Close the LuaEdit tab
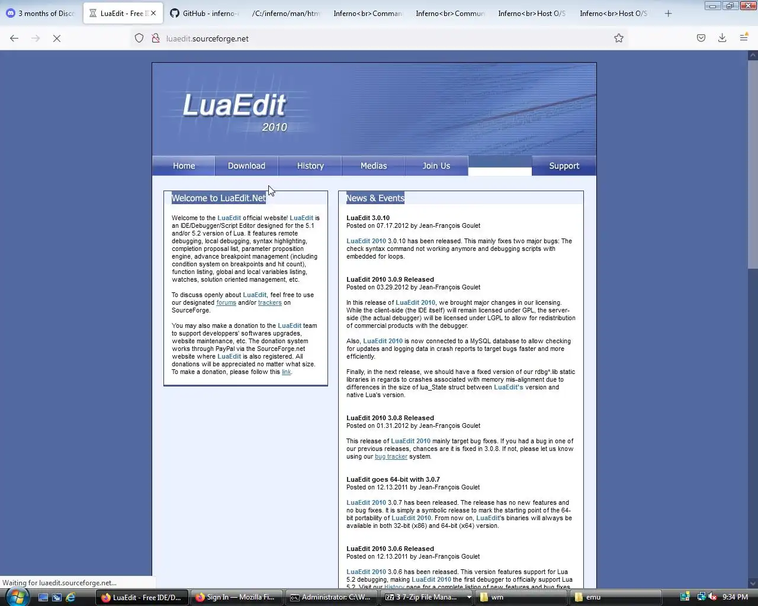 (x=154, y=13)
